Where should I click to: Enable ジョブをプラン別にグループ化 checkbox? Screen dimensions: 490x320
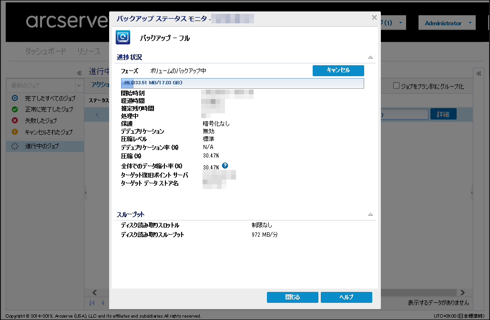pyautogui.click(x=396, y=86)
